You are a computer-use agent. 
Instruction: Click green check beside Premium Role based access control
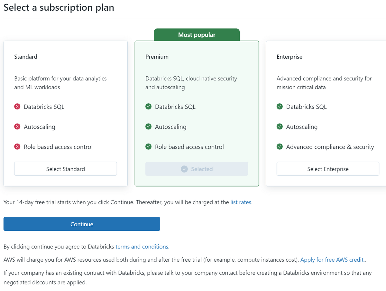click(148, 147)
